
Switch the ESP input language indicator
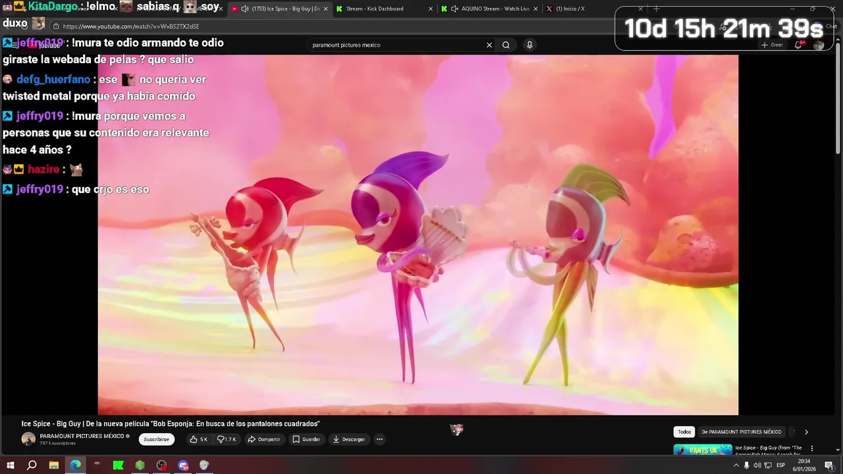pyautogui.click(x=781, y=465)
